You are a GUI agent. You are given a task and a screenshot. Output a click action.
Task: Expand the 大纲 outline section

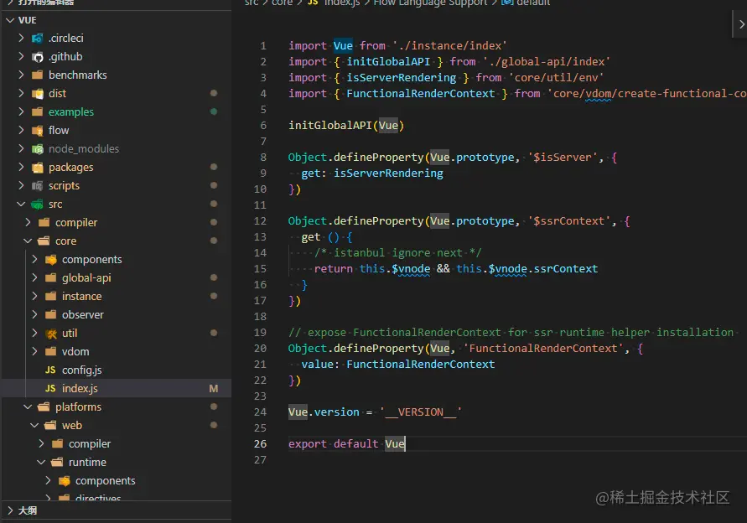coord(10,510)
